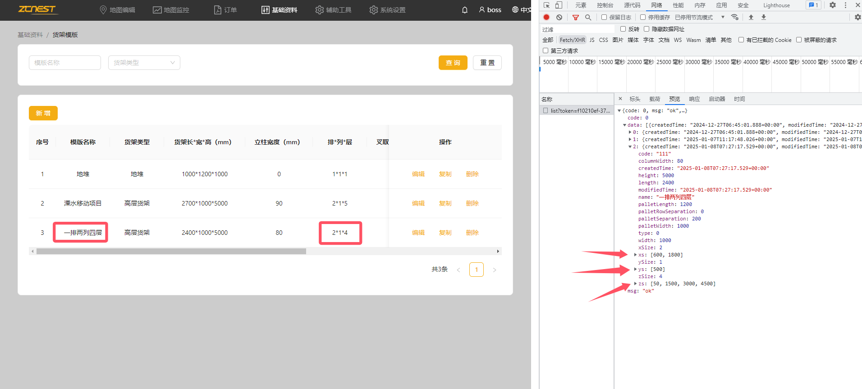Open the DevTools issues counter
The width and height of the screenshot is (862, 389).
pos(813,5)
